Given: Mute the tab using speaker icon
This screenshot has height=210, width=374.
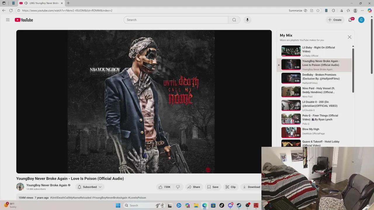Looking at the screenshot, I should (26, 3).
